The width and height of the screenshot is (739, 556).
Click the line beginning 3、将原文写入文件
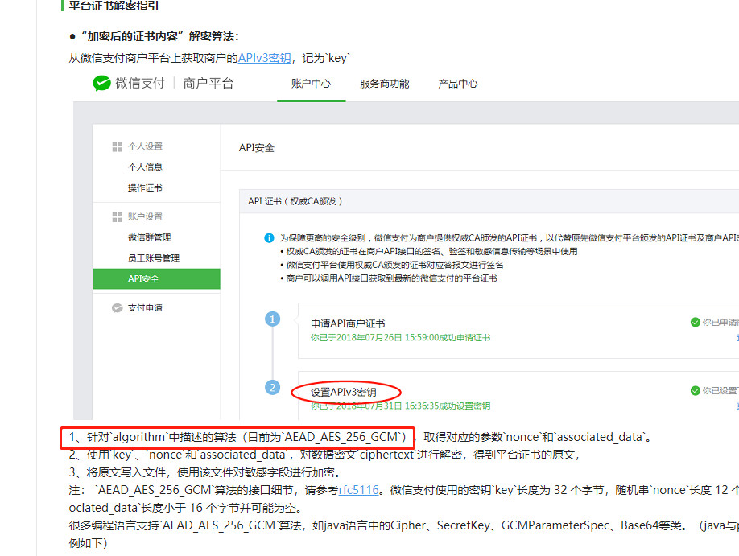click(204, 472)
